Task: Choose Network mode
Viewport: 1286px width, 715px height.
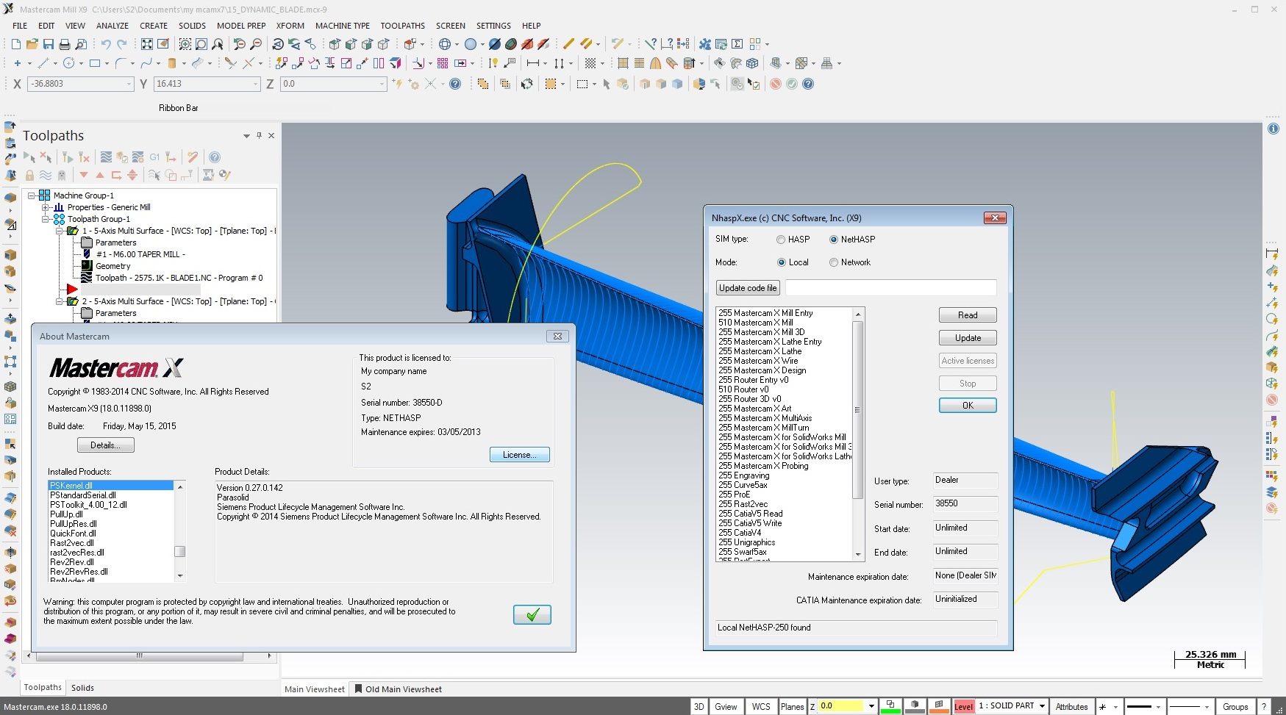Action: (x=834, y=262)
